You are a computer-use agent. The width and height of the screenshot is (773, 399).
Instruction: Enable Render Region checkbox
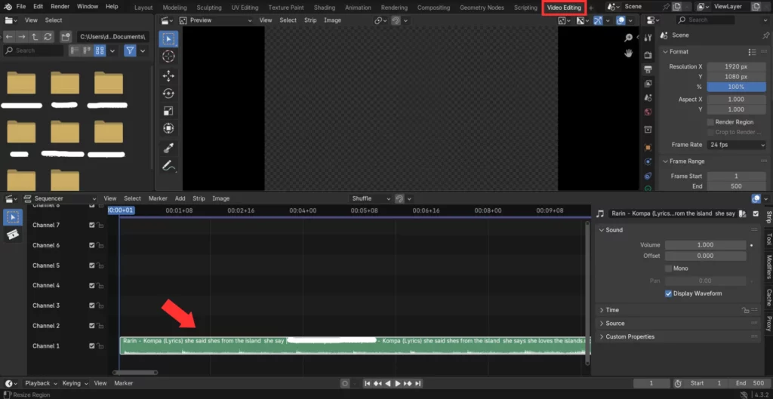[x=710, y=122]
